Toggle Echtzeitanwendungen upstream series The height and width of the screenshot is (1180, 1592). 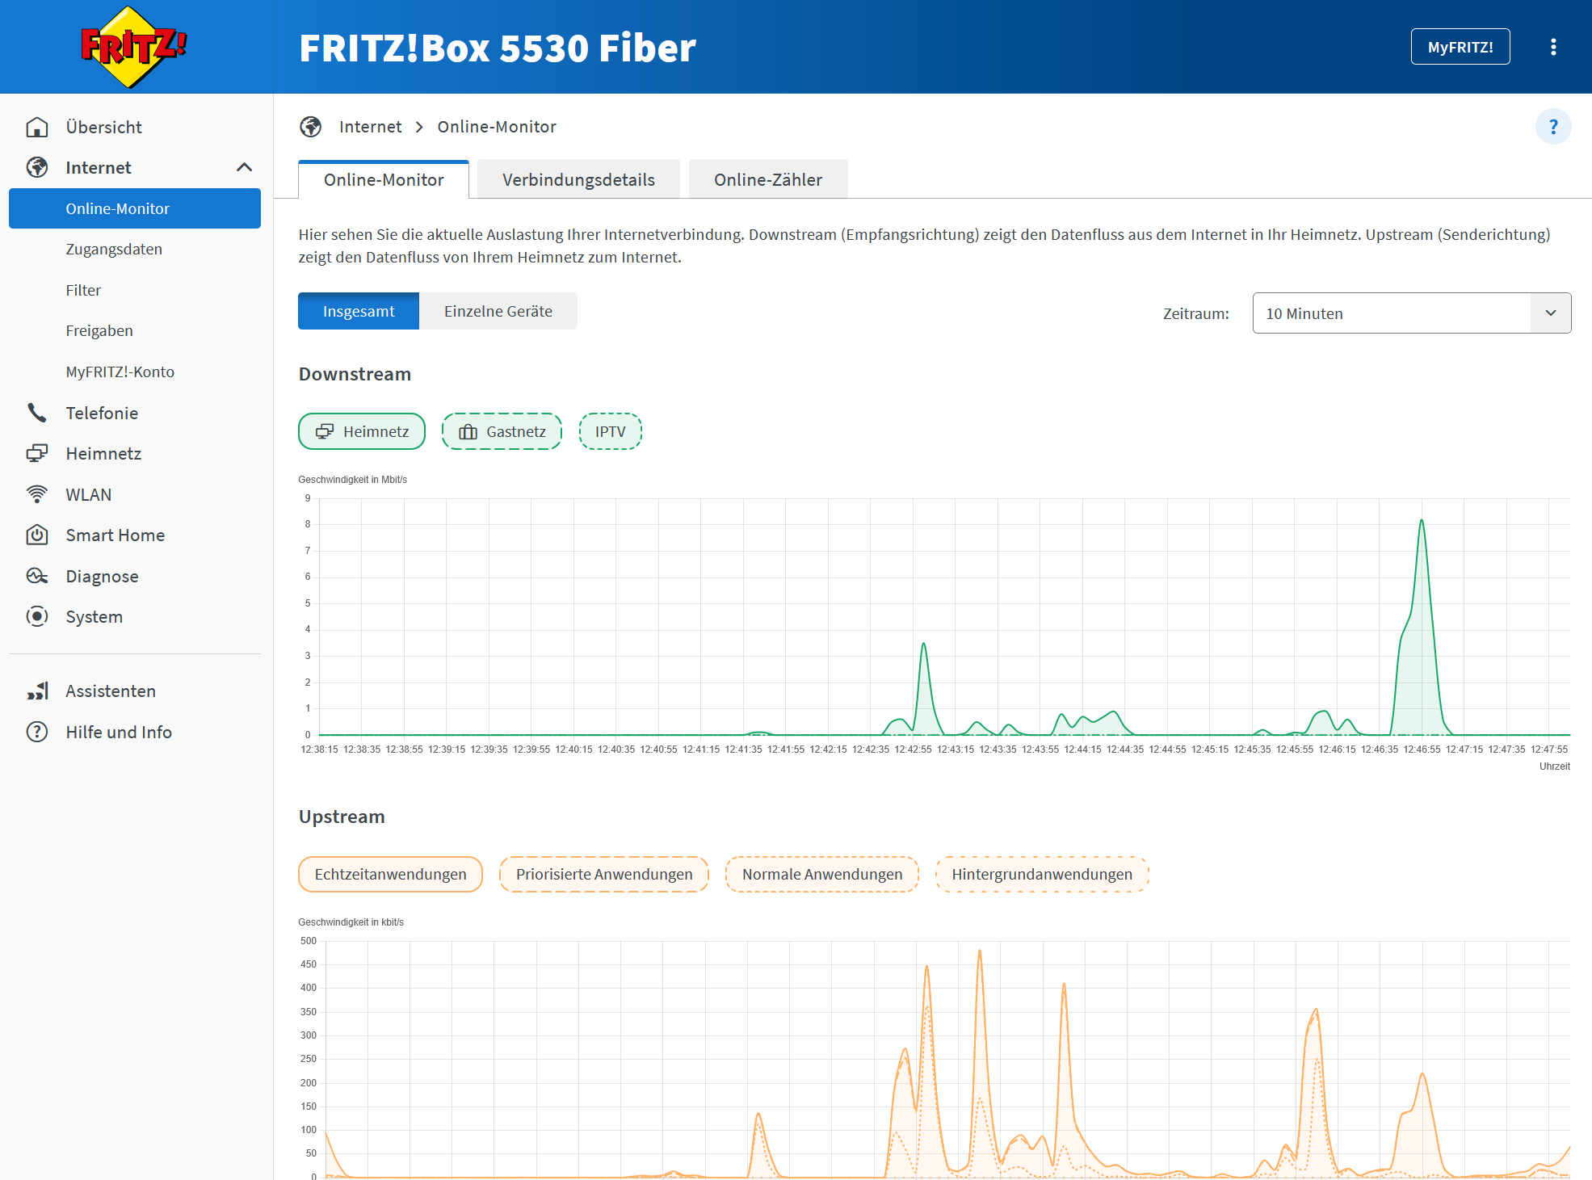click(390, 874)
